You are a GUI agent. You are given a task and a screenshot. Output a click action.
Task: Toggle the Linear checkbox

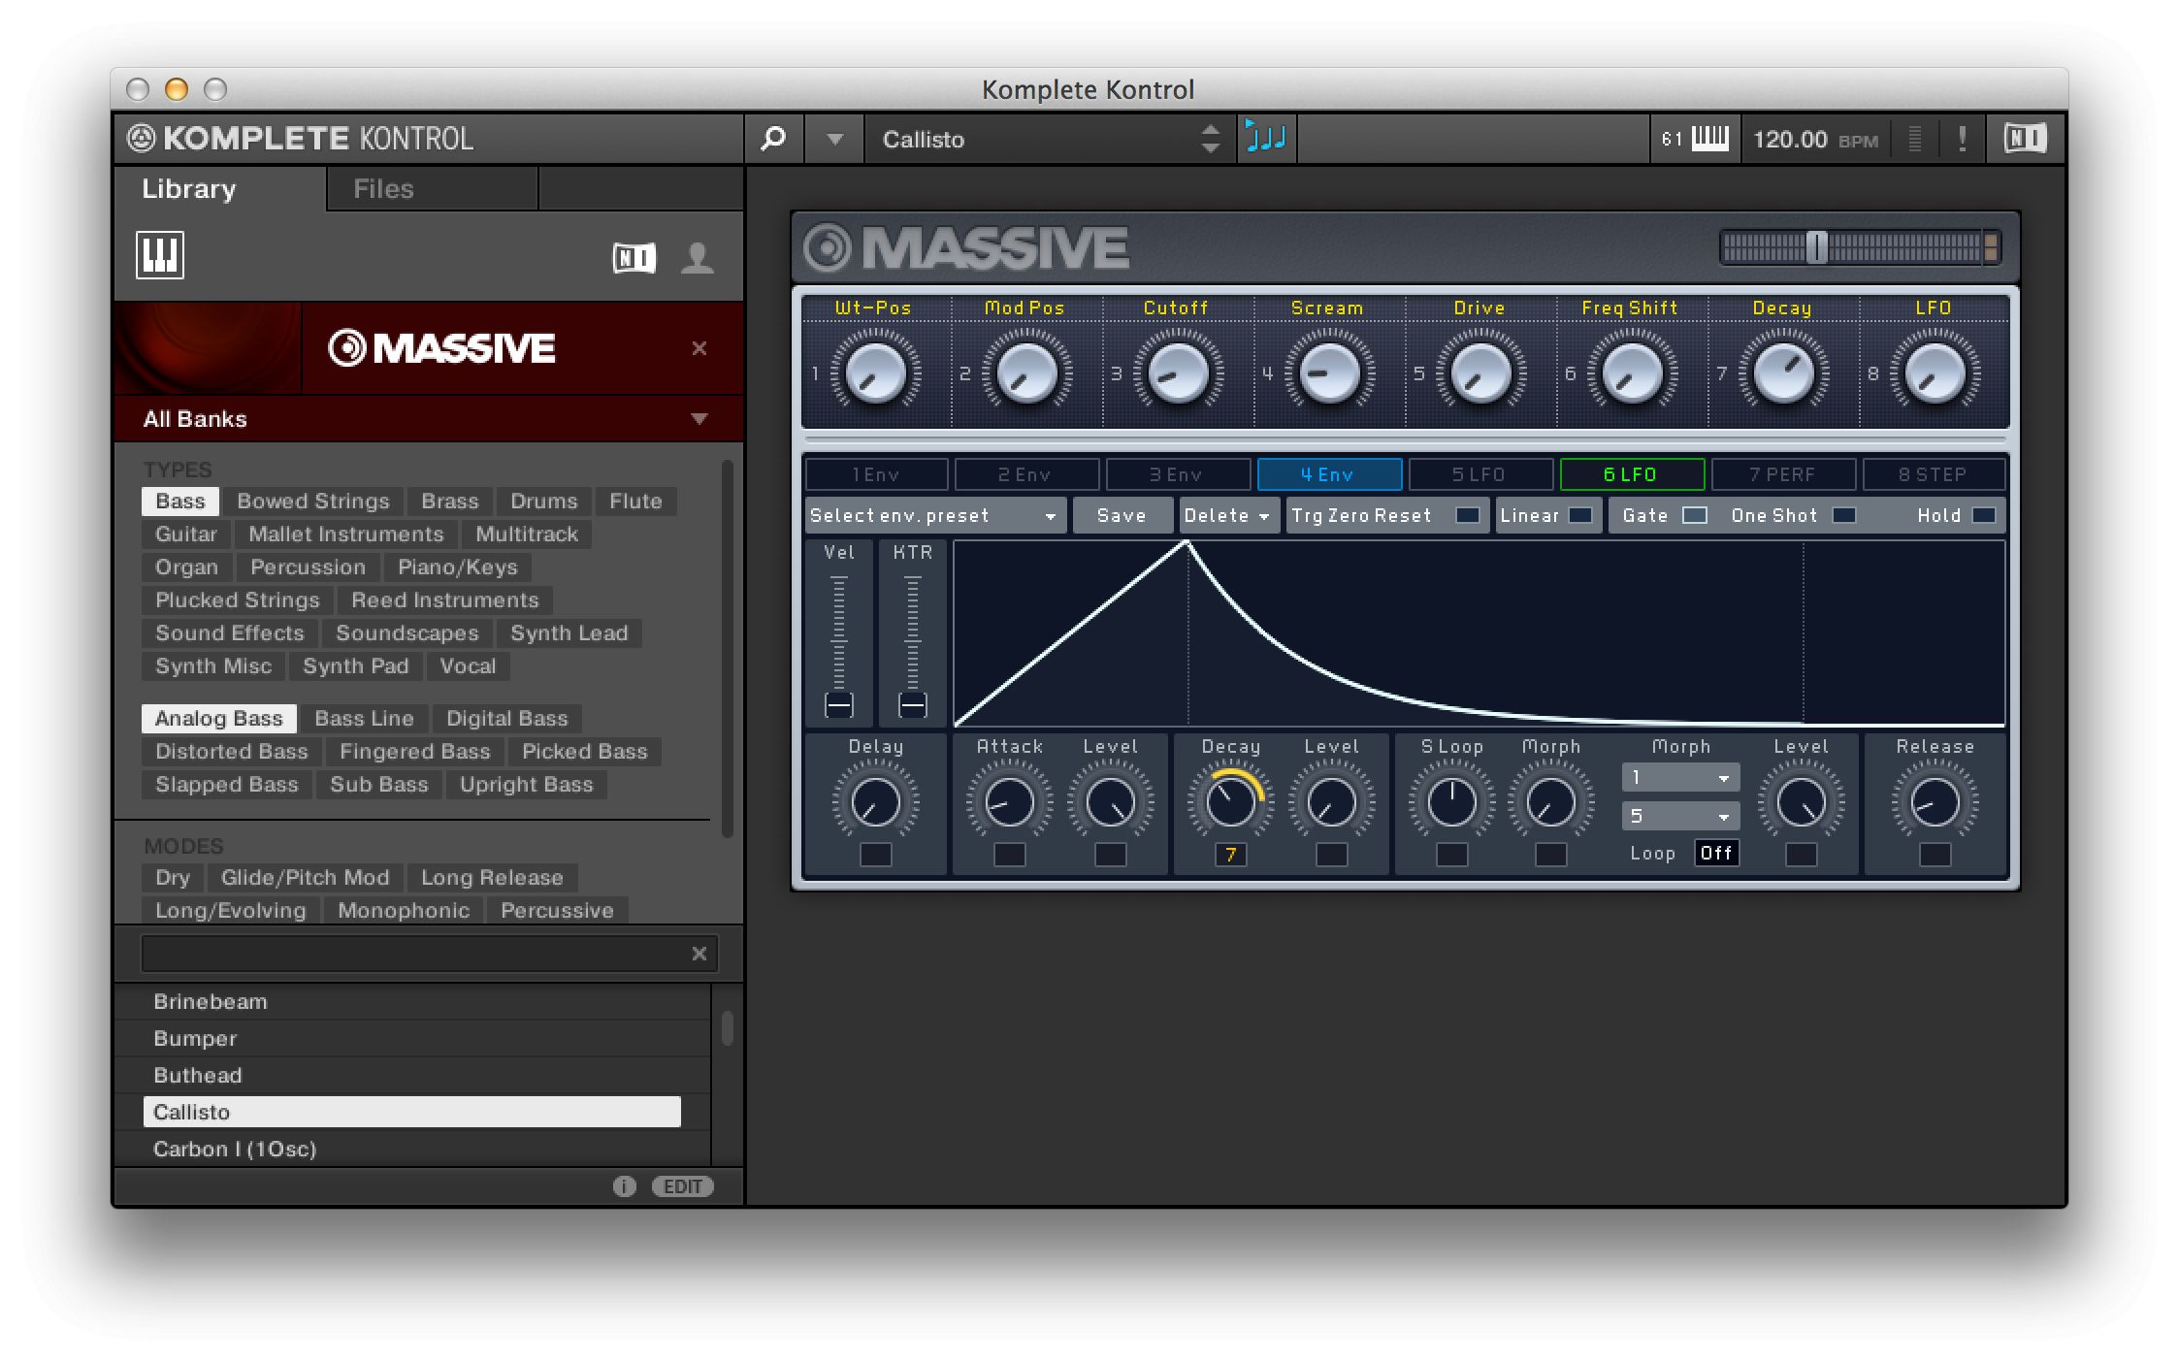[x=1580, y=515]
